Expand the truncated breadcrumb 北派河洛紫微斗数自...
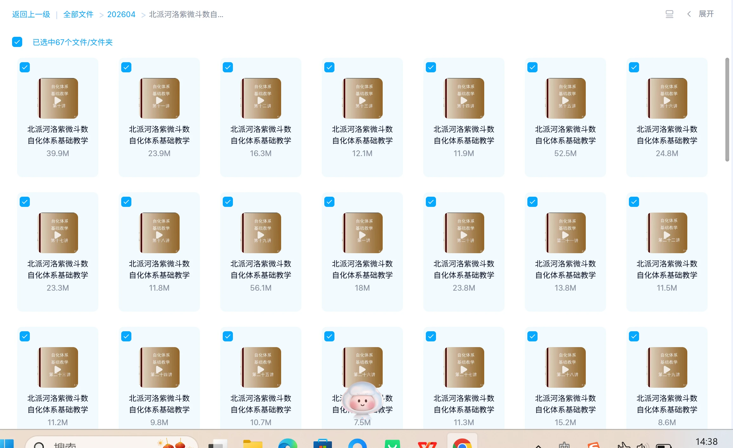This screenshot has width=733, height=448. coord(186,14)
